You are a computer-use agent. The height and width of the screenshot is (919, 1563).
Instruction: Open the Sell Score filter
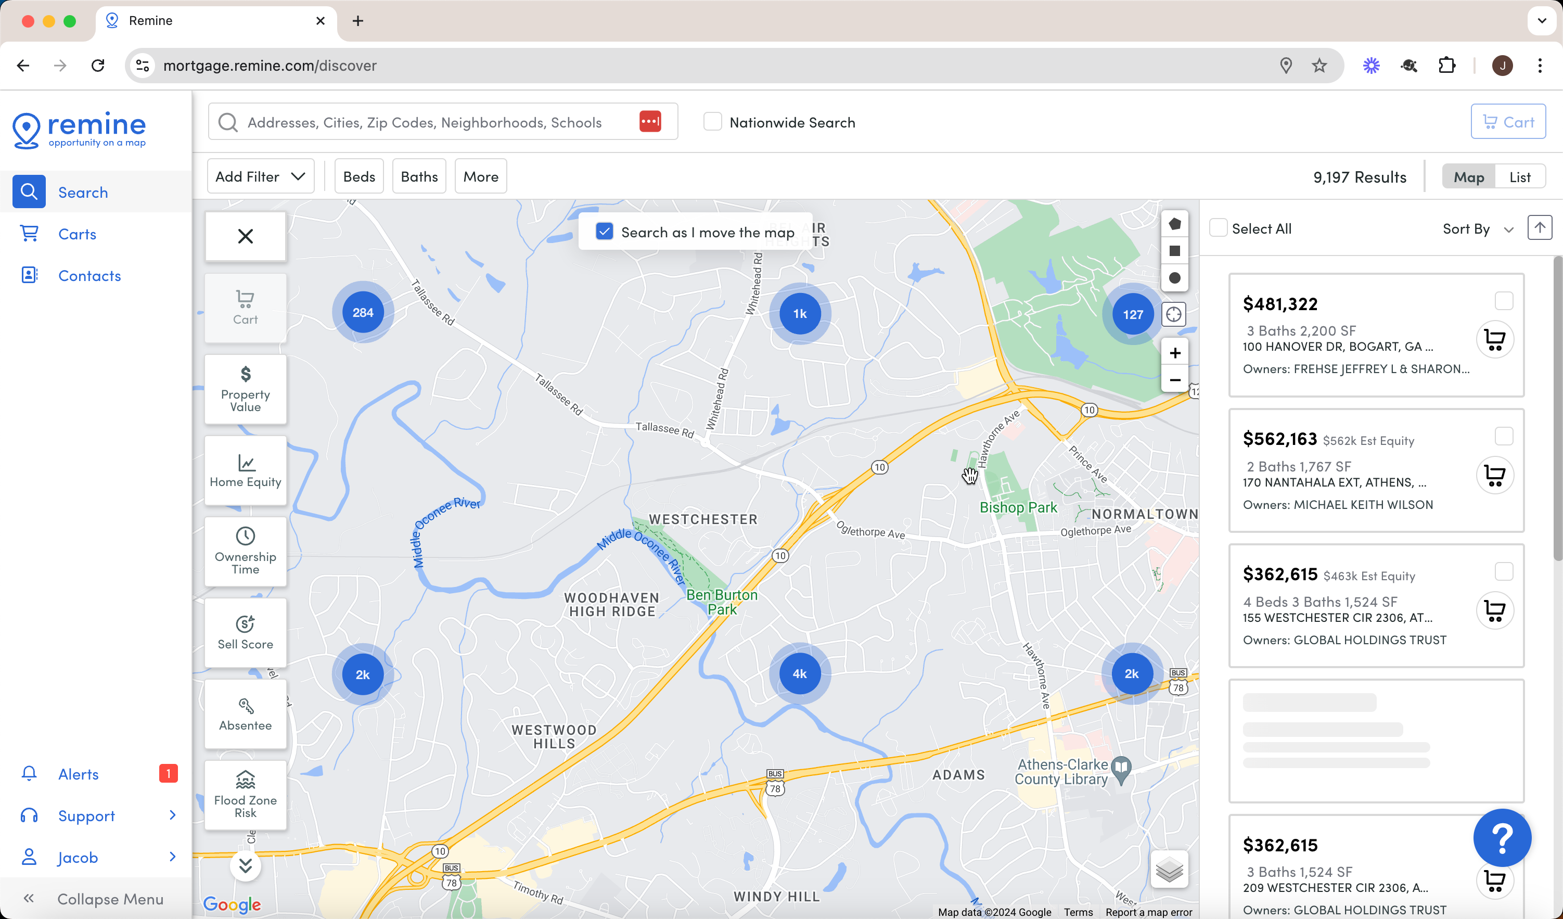click(245, 633)
